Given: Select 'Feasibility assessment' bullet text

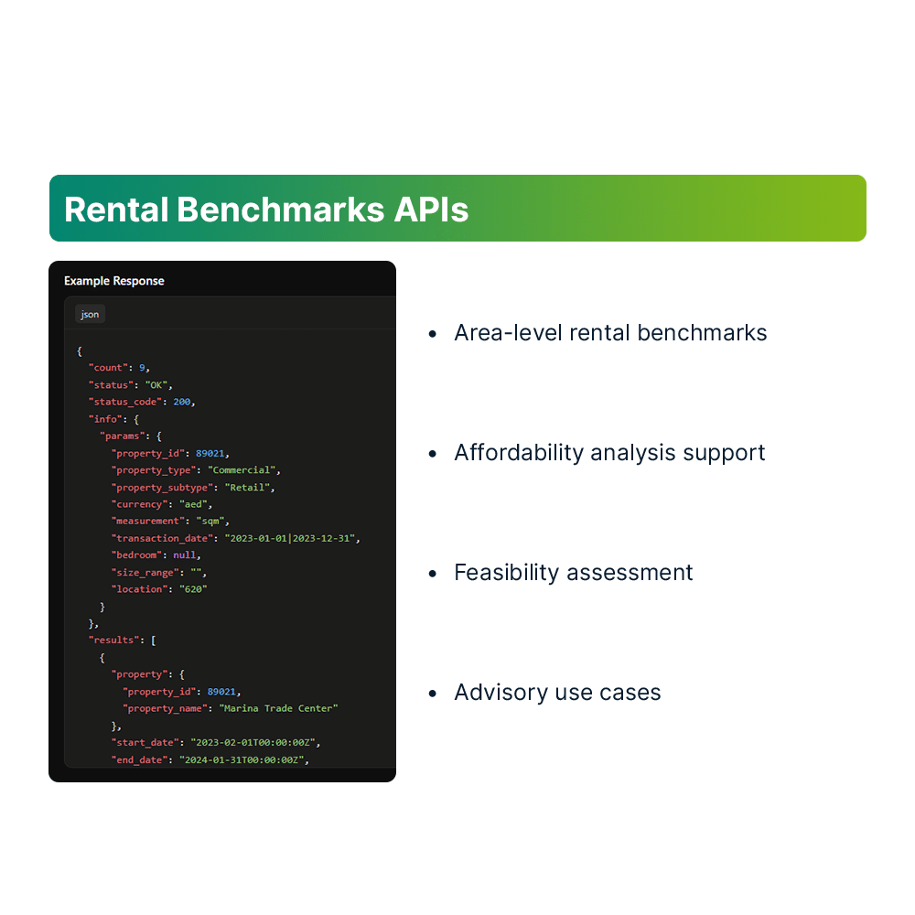Looking at the screenshot, I should coord(573,573).
